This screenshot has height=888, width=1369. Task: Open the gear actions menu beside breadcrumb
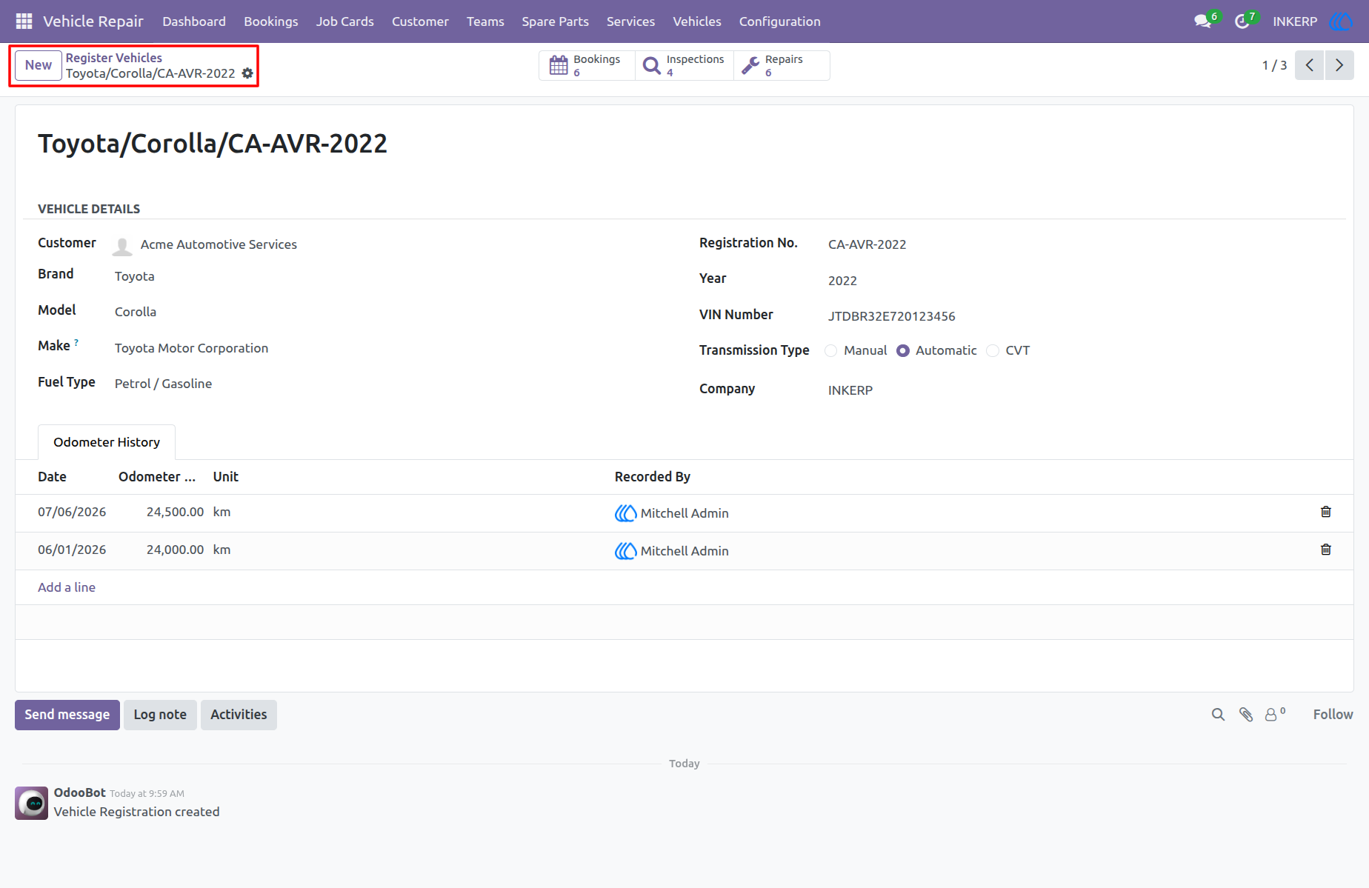tap(247, 73)
